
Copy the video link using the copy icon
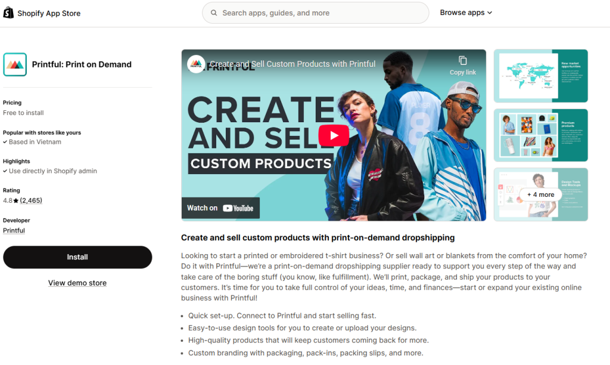[x=463, y=61]
